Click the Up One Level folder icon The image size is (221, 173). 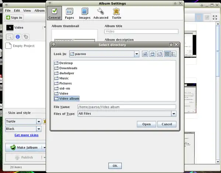145,54
